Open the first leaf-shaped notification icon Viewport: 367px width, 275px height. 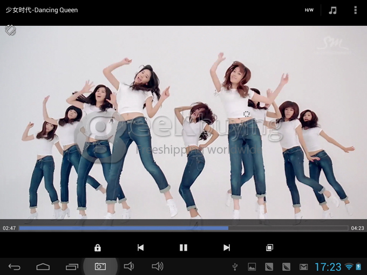coord(269,266)
